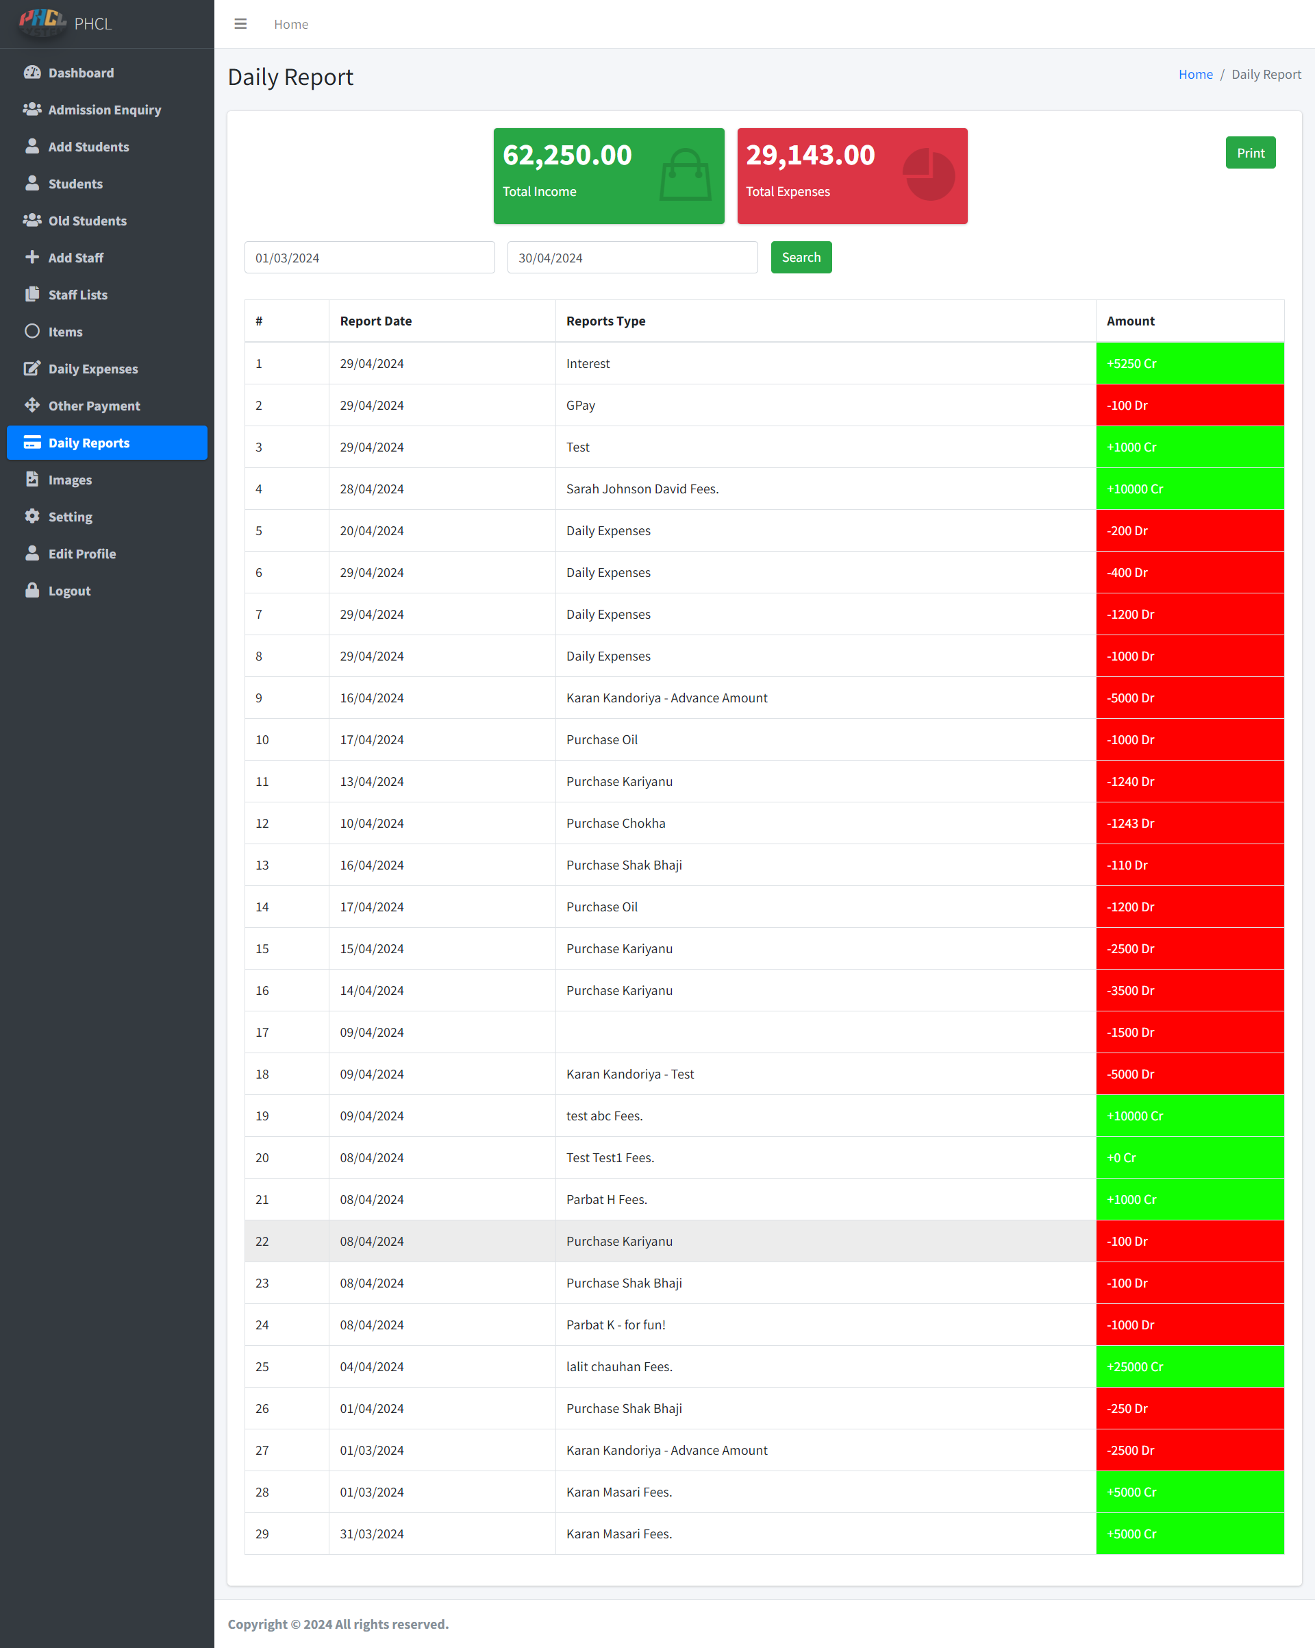
Task: Click the end date field 30/04/2024
Action: point(632,258)
